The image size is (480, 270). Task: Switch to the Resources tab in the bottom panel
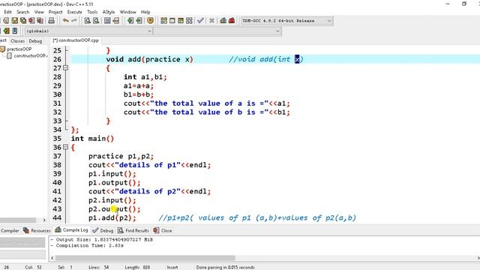coord(37,230)
